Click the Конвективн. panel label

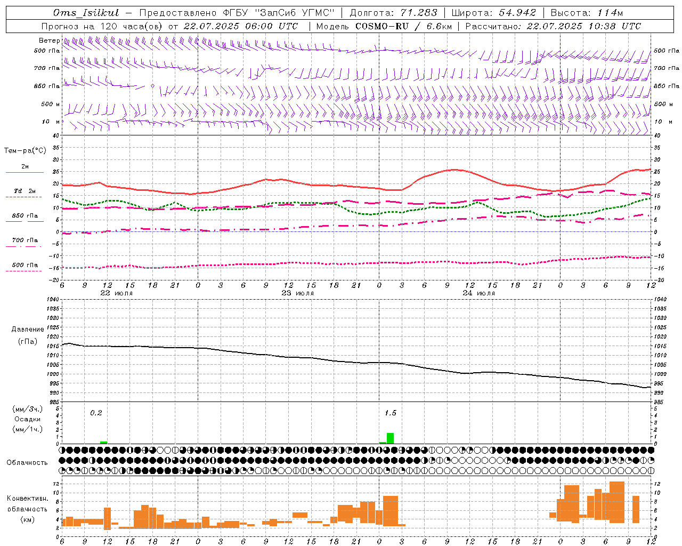[x=27, y=499]
